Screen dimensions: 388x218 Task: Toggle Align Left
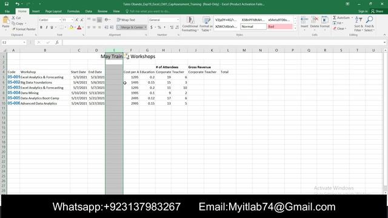[x=89, y=27]
